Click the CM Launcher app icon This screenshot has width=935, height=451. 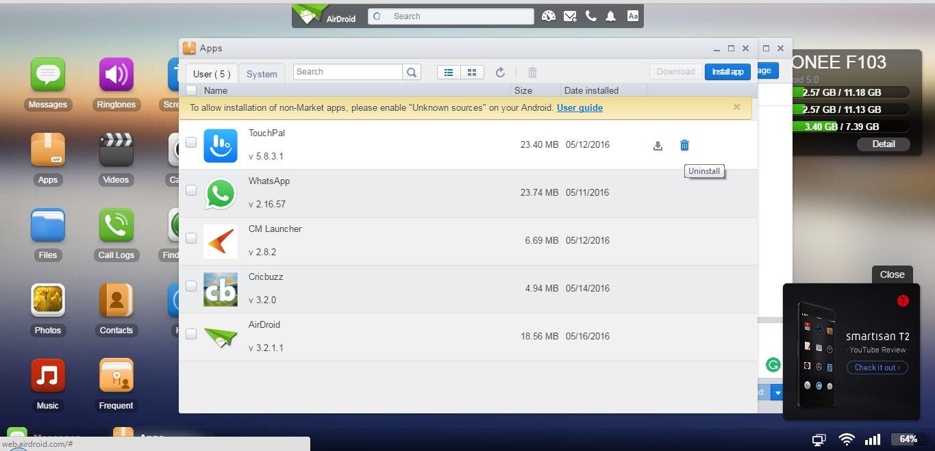[221, 241]
